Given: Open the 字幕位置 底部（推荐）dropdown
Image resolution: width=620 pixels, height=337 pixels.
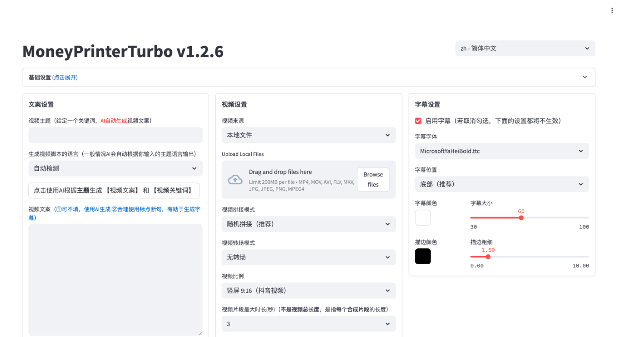Looking at the screenshot, I should coord(502,184).
